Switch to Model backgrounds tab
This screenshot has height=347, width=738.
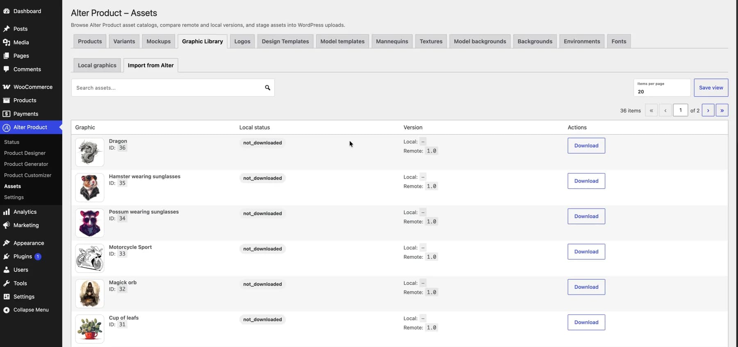pyautogui.click(x=480, y=41)
